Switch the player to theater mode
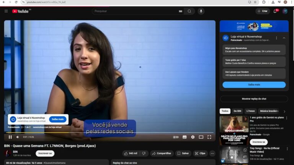Image resolution: width=294 pixels, height=165 pixels. 201,137
